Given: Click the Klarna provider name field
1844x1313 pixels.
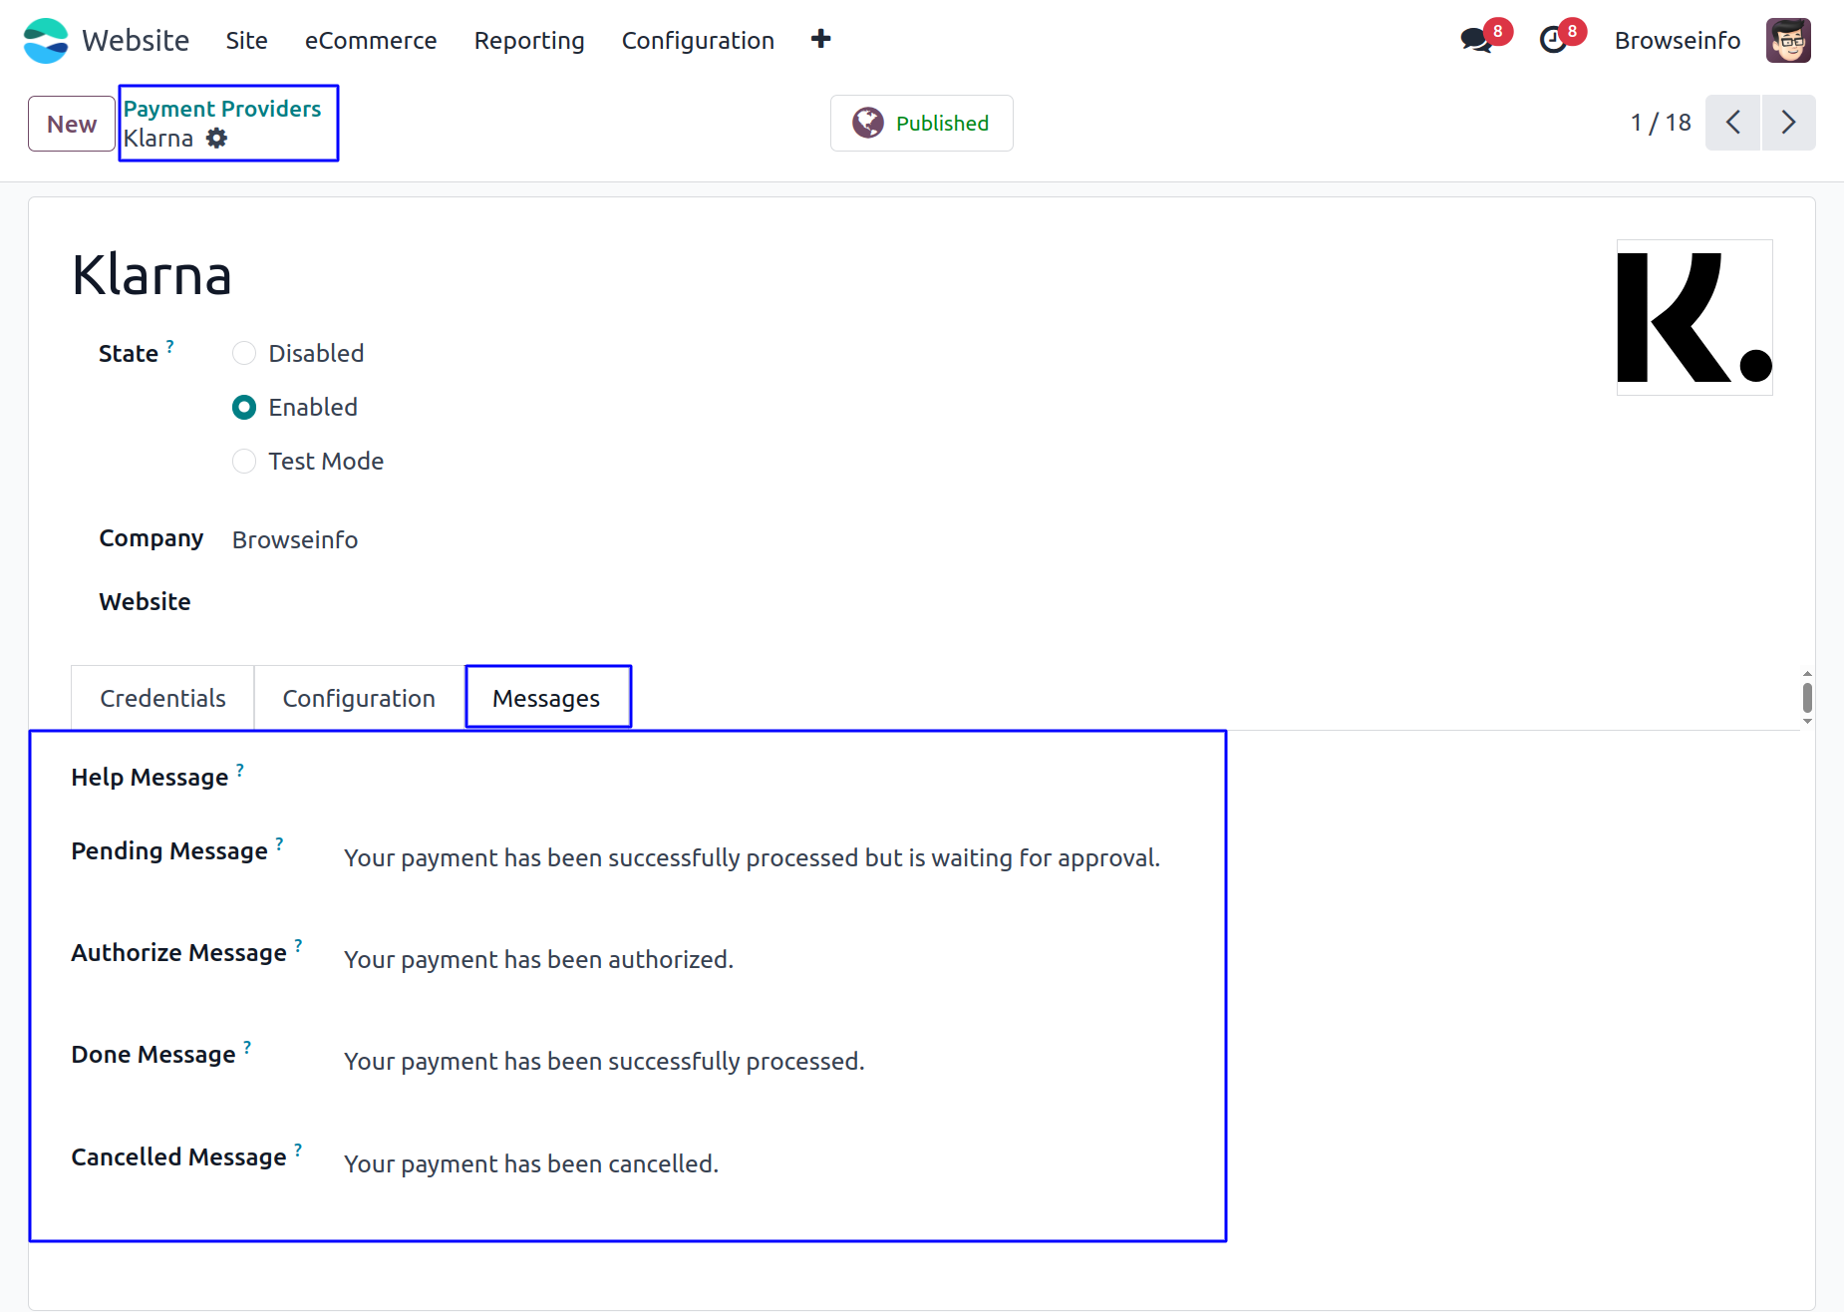Looking at the screenshot, I should tap(152, 275).
